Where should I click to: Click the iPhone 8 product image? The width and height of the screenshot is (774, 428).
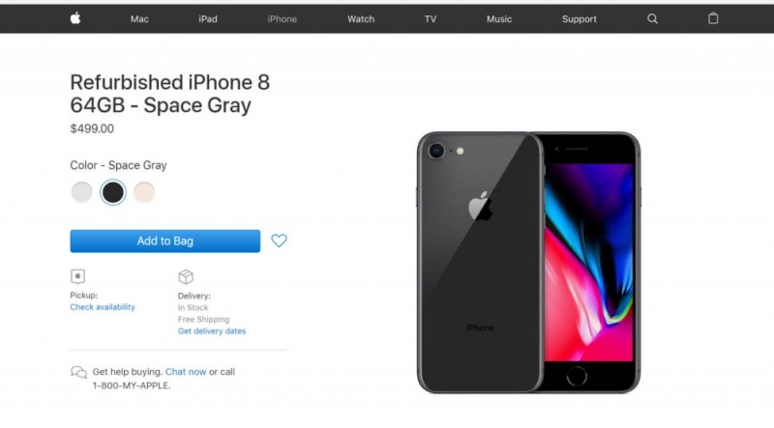pyautogui.click(x=528, y=263)
